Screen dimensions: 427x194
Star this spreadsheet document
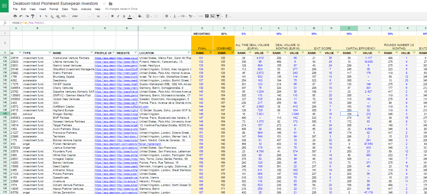point(104,4)
